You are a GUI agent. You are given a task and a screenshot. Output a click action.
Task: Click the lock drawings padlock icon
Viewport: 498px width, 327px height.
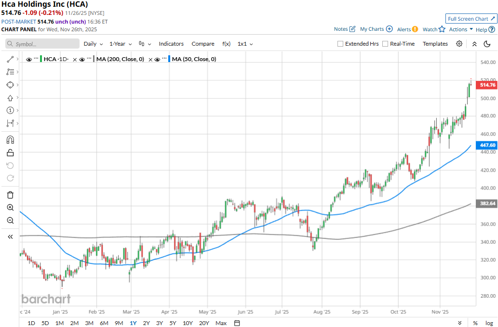(10, 153)
